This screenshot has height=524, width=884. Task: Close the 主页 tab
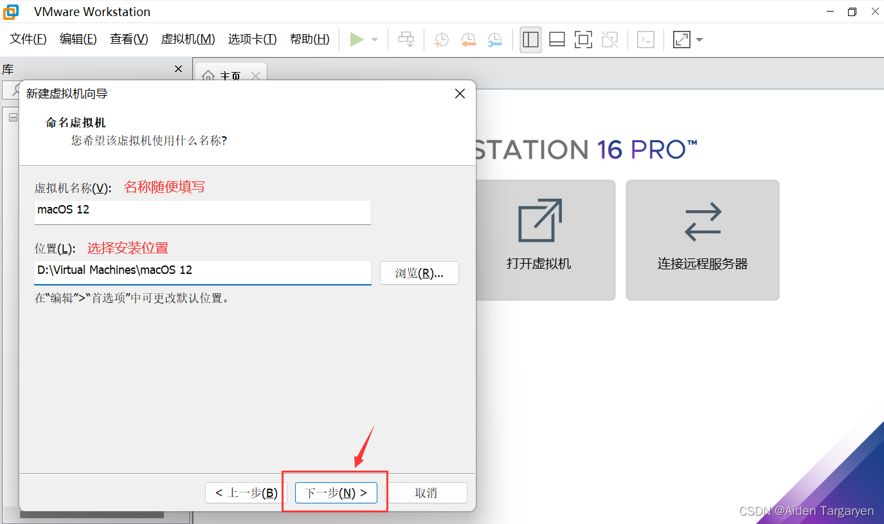(255, 76)
